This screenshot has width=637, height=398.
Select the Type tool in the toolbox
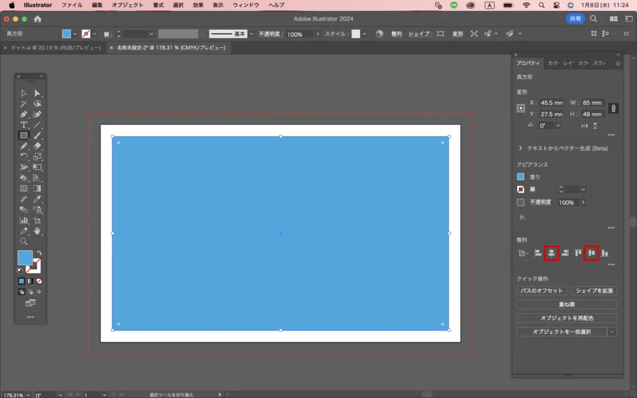tap(24, 125)
